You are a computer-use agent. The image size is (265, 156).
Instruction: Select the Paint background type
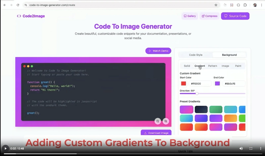pyautogui.click(x=238, y=66)
